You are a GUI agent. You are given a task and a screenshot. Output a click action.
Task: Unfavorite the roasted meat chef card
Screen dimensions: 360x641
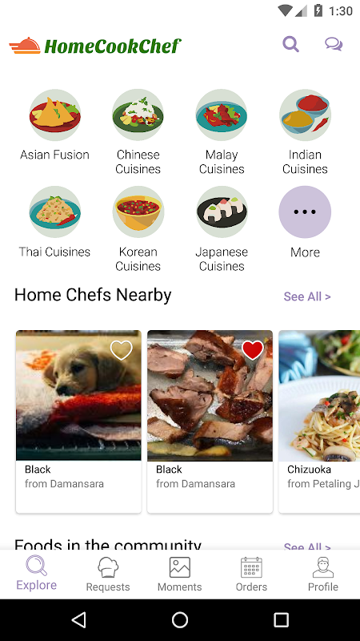[x=253, y=350]
